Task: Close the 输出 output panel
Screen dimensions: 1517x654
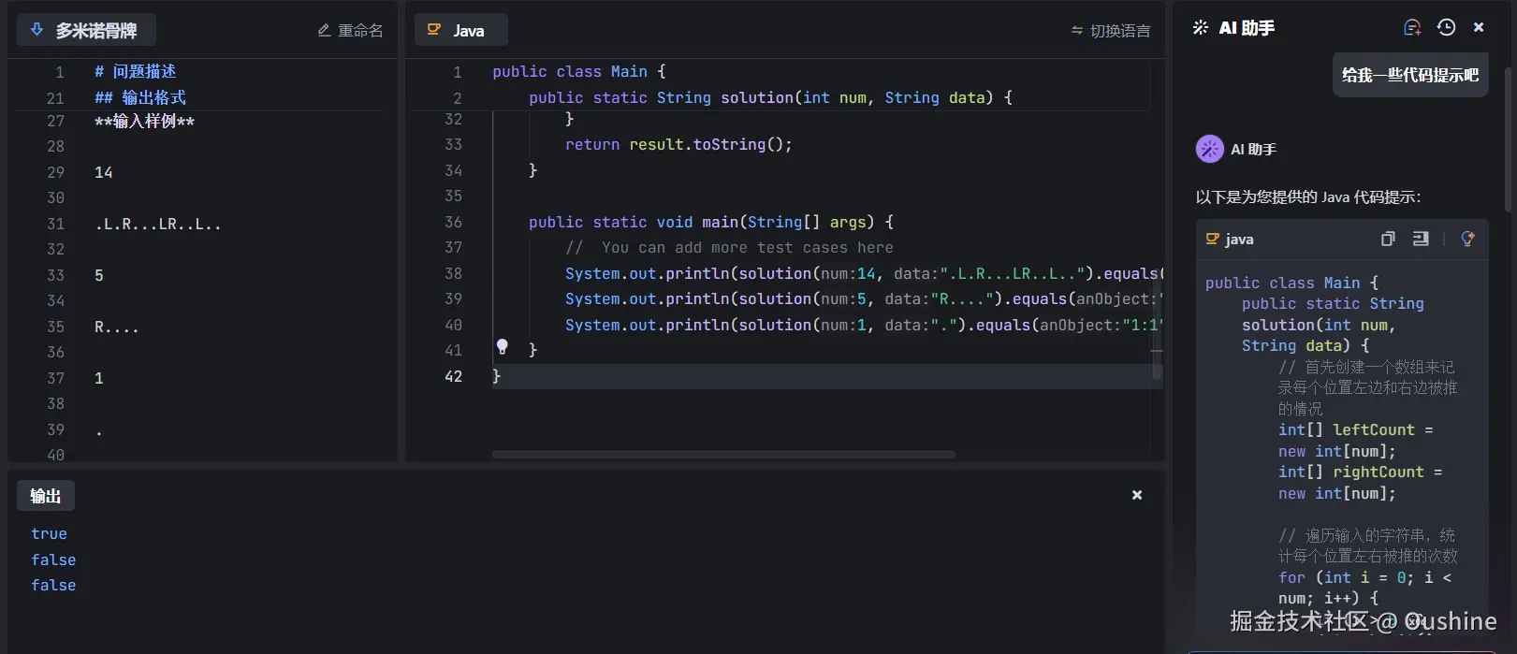Action: pyautogui.click(x=1137, y=495)
